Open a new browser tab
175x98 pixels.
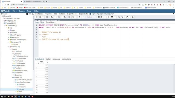pyautogui.click(x=46, y=2)
